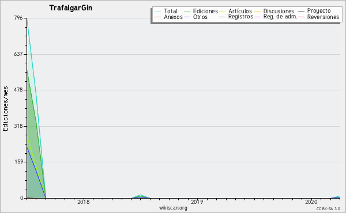Viewport: 346px width, 213px height.
Task: Click the 796 y-axis value
Action: 18,18
